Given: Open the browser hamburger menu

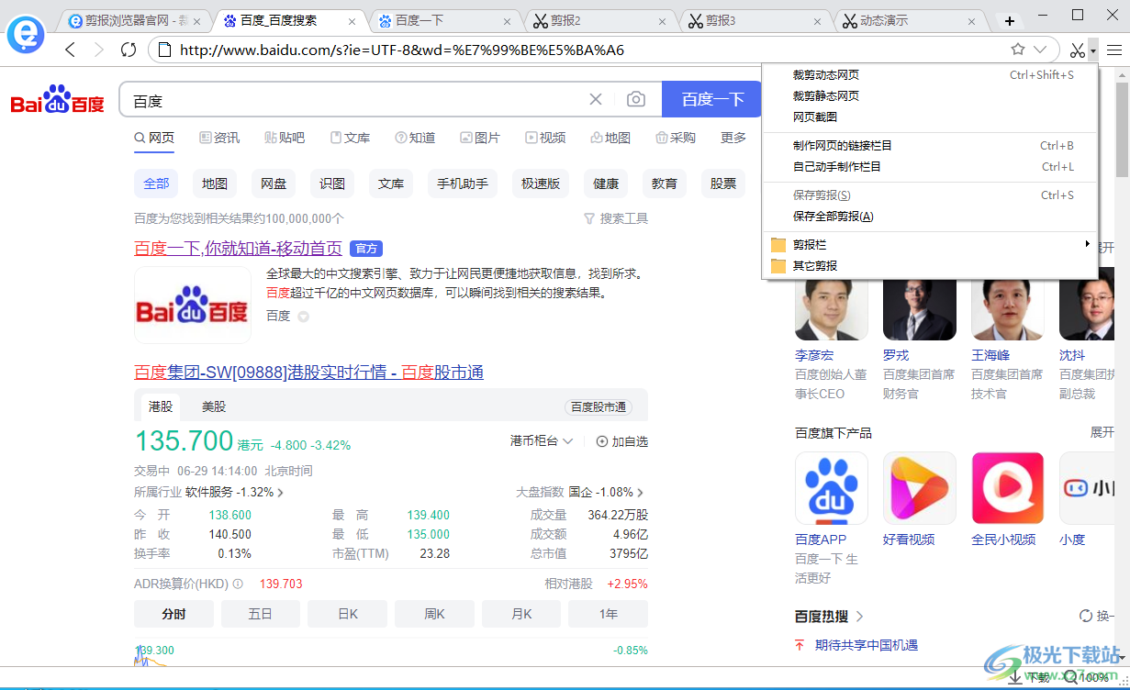Looking at the screenshot, I should (1113, 50).
